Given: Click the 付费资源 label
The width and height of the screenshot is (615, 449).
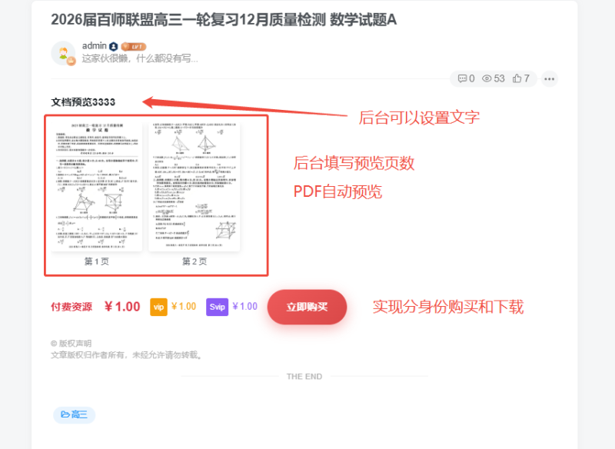Looking at the screenshot, I should pos(71,307).
